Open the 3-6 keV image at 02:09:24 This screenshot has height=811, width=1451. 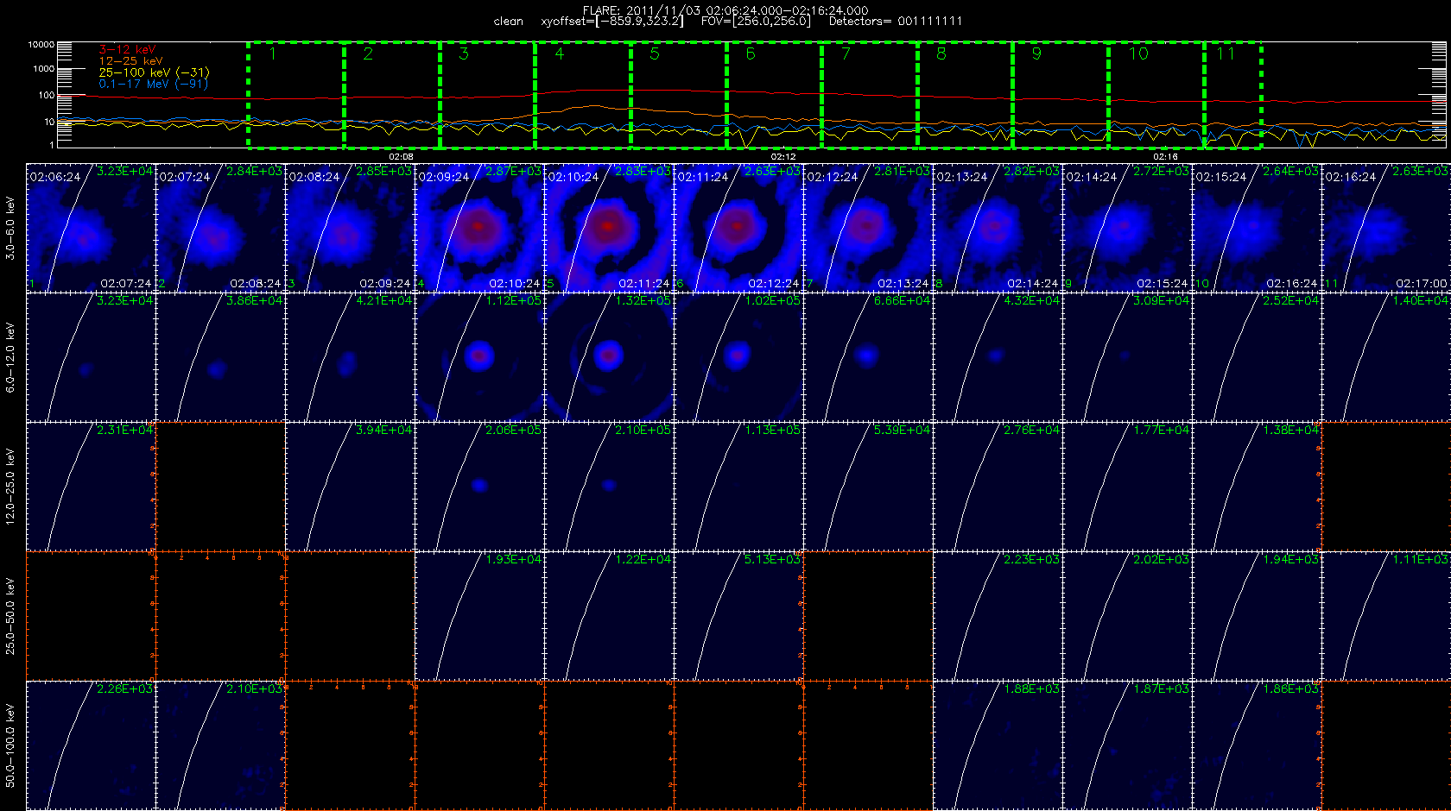coord(479,227)
